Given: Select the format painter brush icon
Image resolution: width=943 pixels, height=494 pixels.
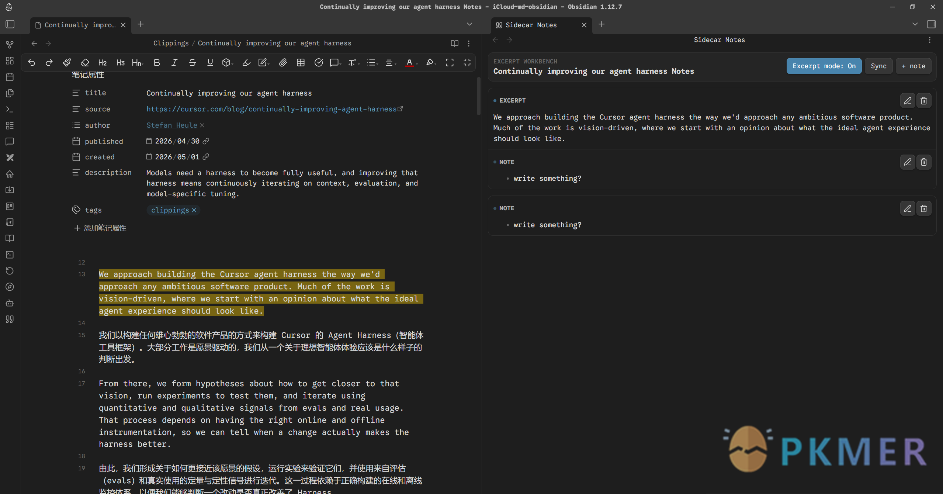Looking at the screenshot, I should tap(67, 63).
